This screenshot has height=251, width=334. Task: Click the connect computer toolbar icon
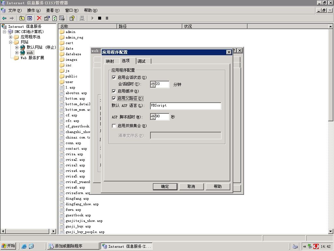82,18
